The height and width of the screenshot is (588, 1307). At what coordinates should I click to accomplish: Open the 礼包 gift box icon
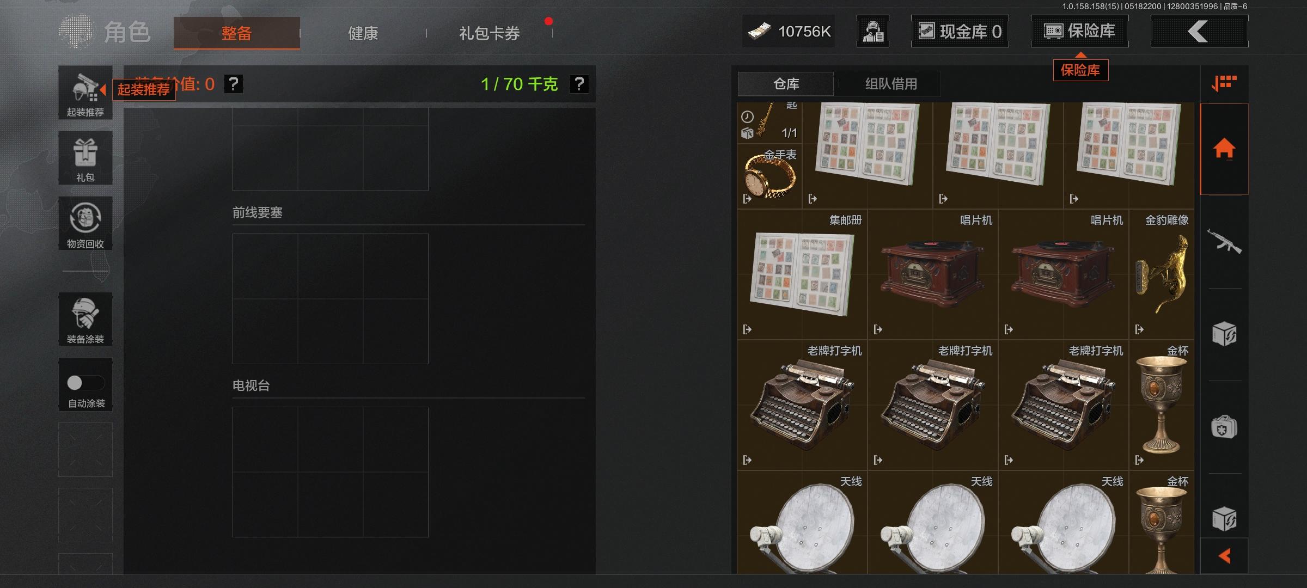tap(85, 158)
